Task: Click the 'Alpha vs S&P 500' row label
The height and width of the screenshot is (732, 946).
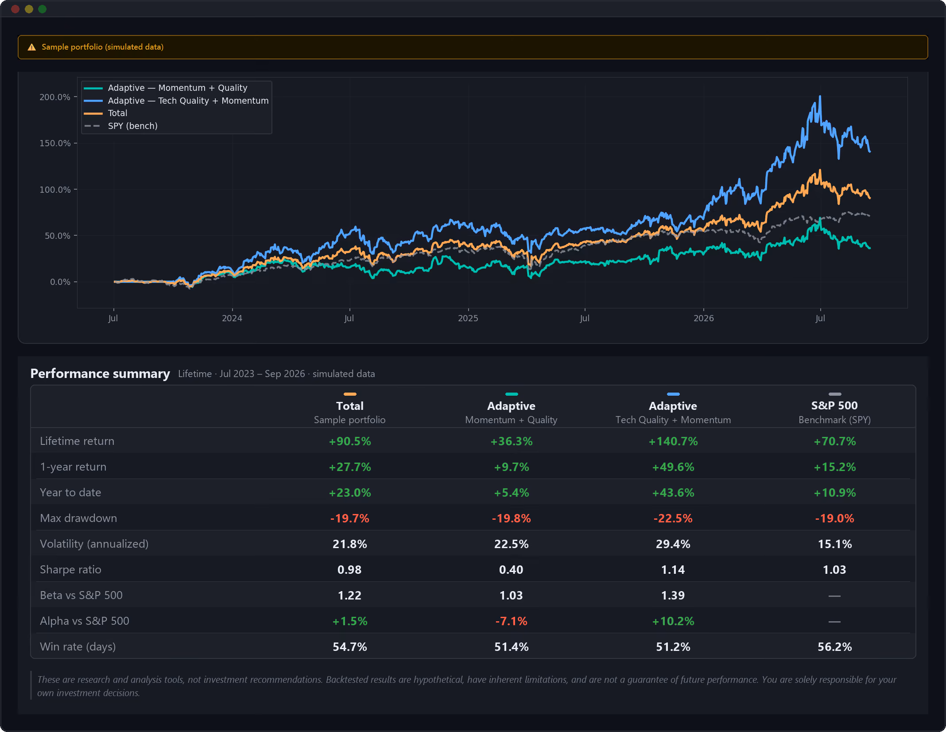Action: click(85, 621)
